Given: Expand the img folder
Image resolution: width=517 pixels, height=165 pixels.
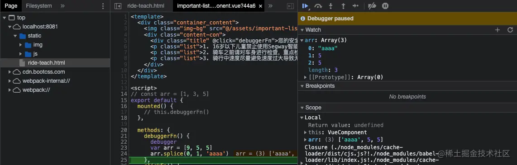Looking at the screenshot, I should click(x=20, y=45).
